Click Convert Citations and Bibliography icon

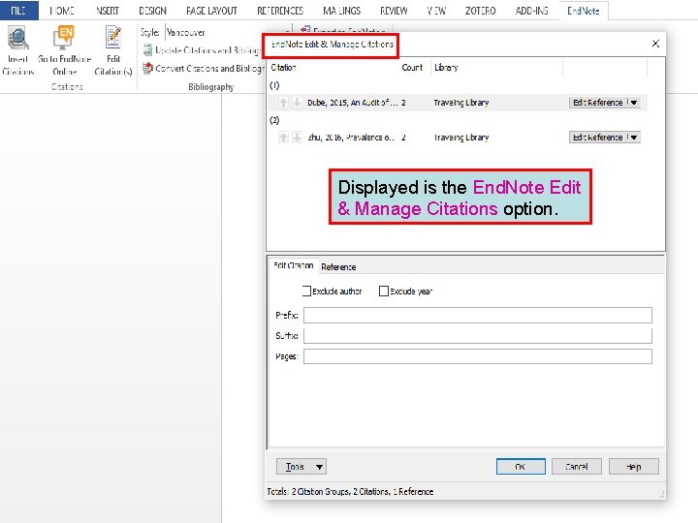147,68
